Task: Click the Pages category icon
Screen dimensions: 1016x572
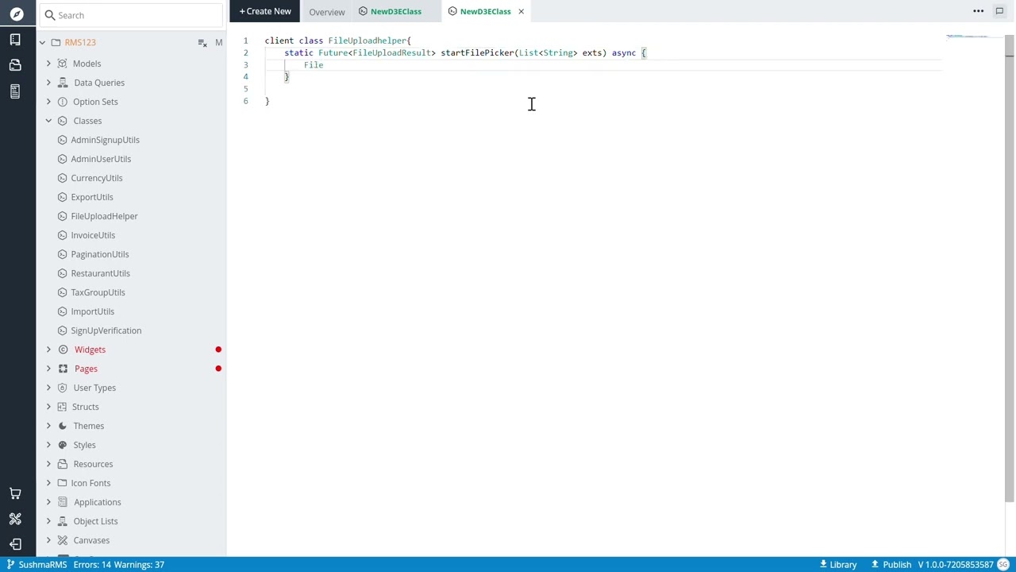Action: [63, 369]
